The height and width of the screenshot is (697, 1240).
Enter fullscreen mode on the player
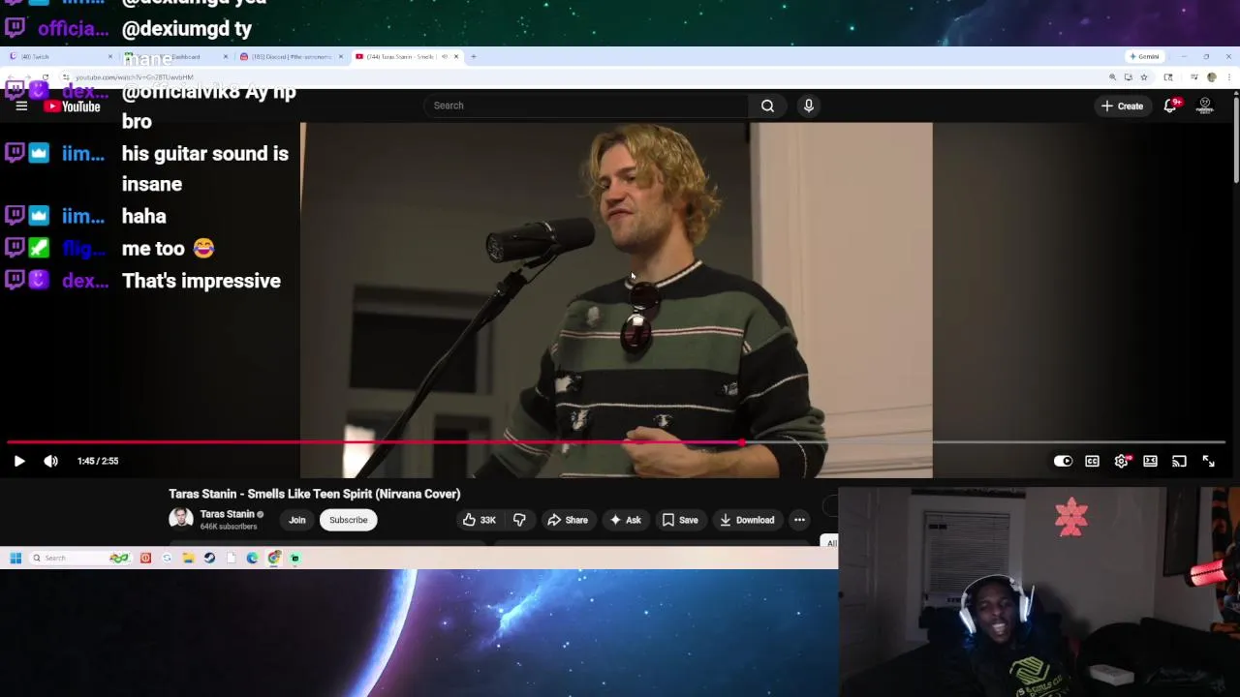coord(1208,461)
